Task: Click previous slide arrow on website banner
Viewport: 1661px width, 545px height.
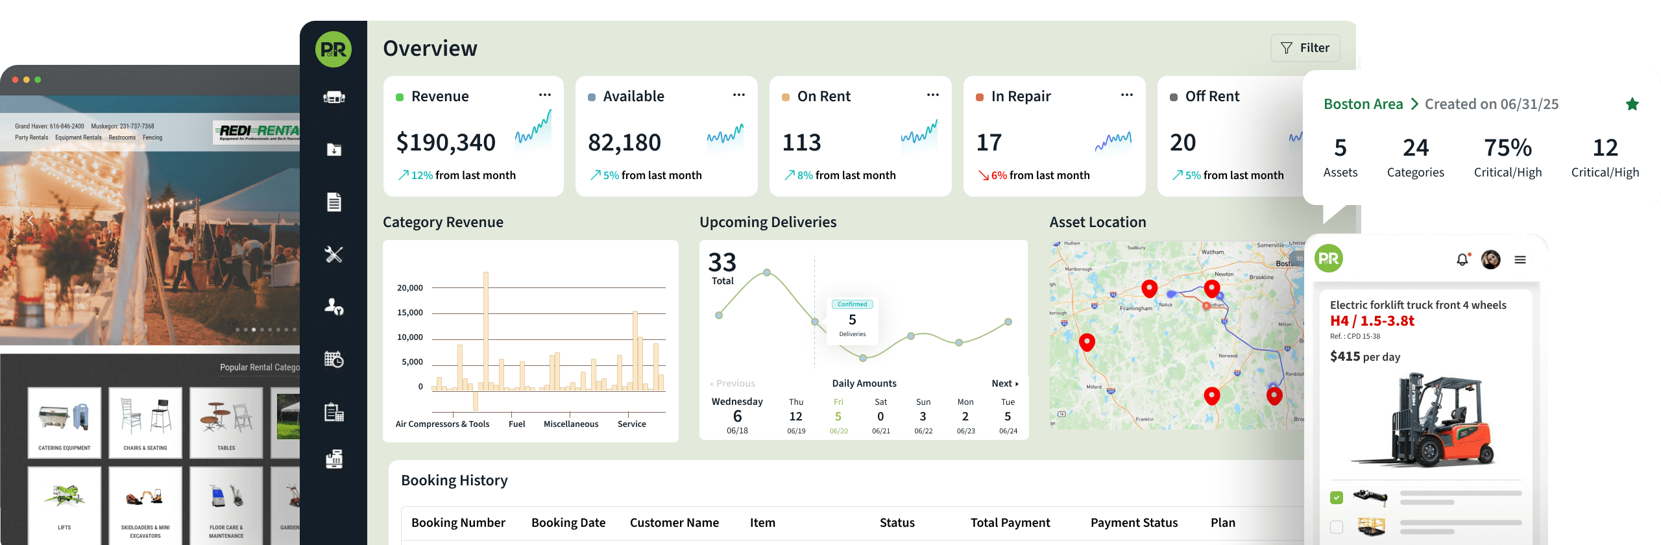Action: 30,221
